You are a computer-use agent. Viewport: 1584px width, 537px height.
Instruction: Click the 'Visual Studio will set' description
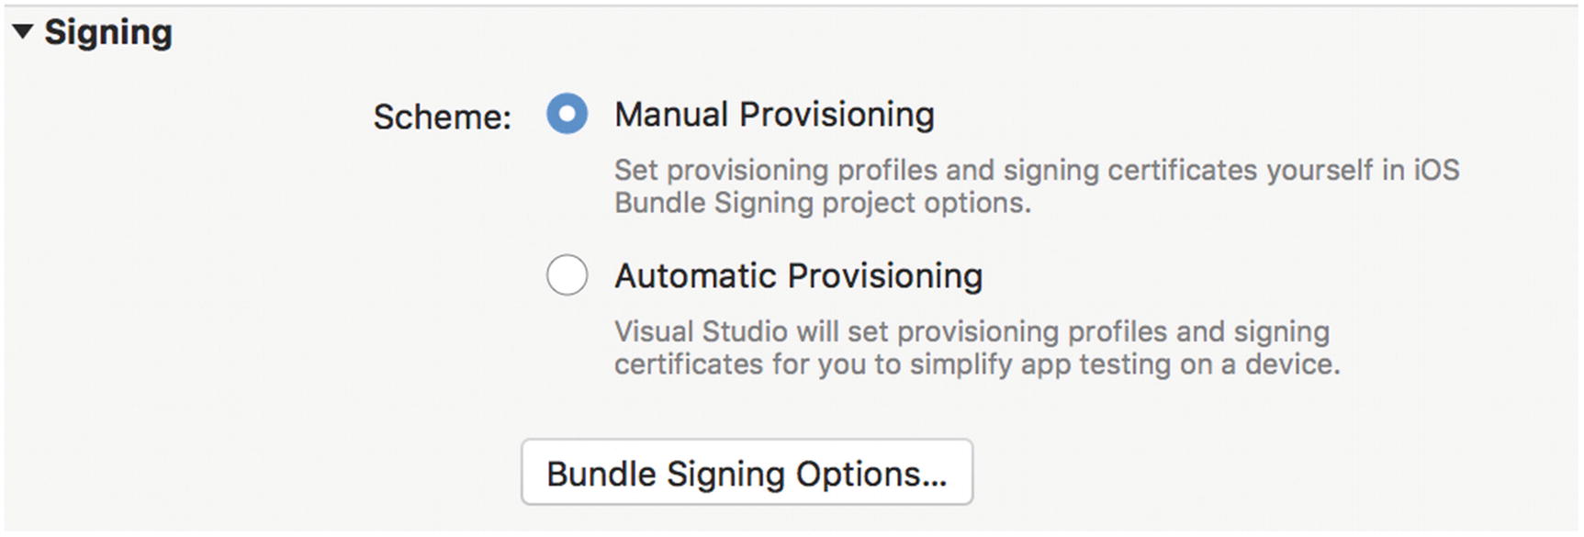click(x=972, y=331)
